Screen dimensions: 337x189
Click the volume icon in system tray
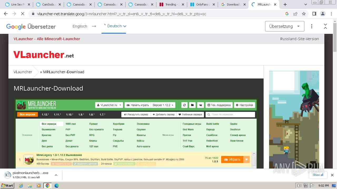click(x=299, y=186)
